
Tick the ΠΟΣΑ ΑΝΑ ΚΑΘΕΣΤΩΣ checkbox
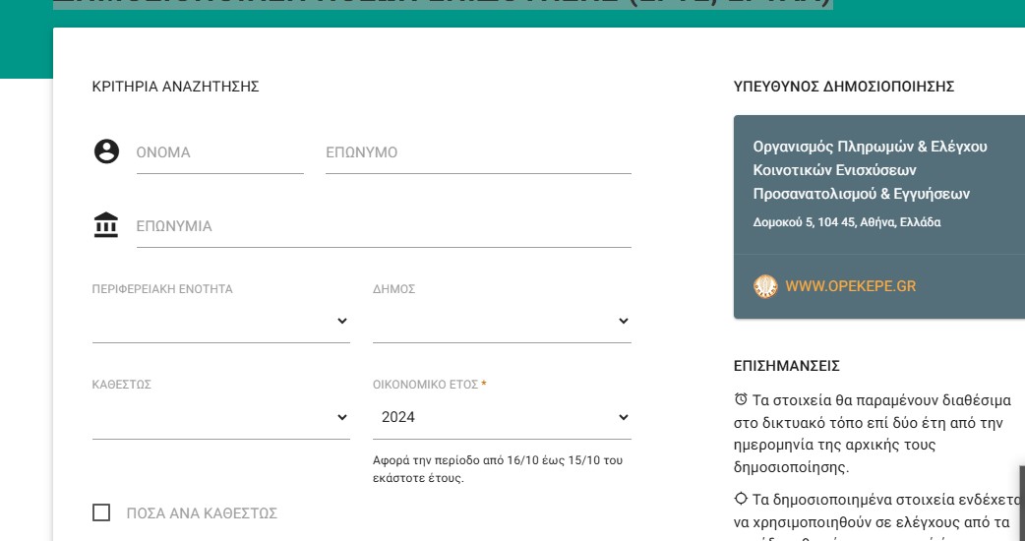coord(100,512)
